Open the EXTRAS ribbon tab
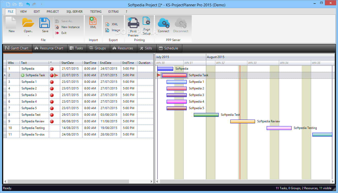This screenshot has width=338, height=193. click(x=114, y=12)
